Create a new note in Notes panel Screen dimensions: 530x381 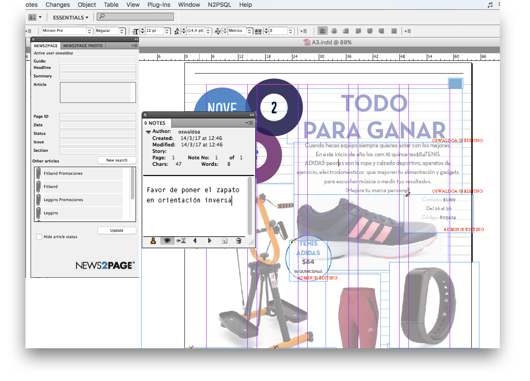tap(224, 241)
